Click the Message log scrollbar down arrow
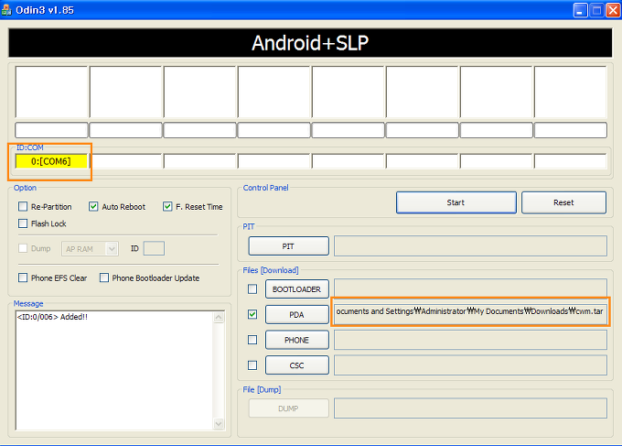 point(219,424)
